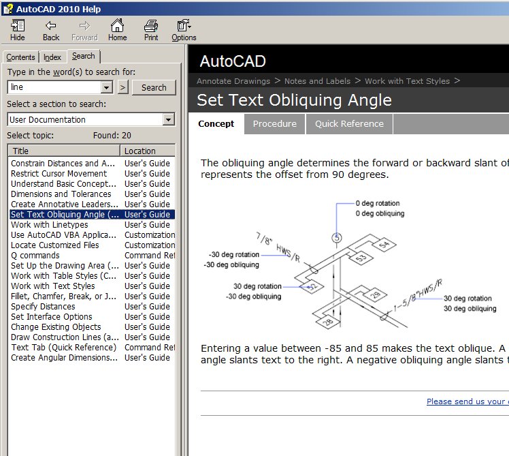Click the Notes and Labels breadcrumb
The image size is (509, 456).
click(x=317, y=81)
